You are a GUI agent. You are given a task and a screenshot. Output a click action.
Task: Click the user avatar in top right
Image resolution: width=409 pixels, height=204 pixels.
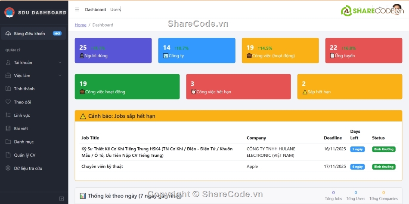[397, 9]
